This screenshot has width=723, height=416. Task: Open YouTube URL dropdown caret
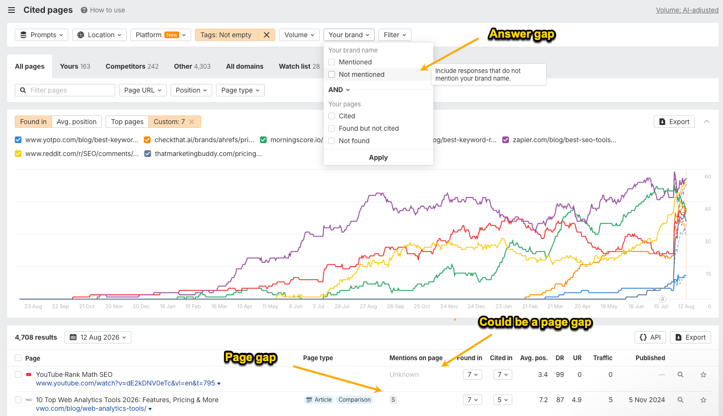(x=219, y=384)
